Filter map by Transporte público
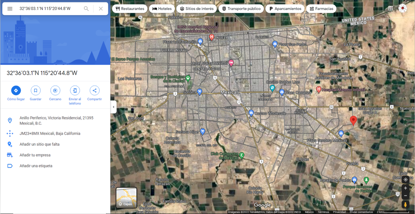Viewport: 415px width, 214px height. 241,9
